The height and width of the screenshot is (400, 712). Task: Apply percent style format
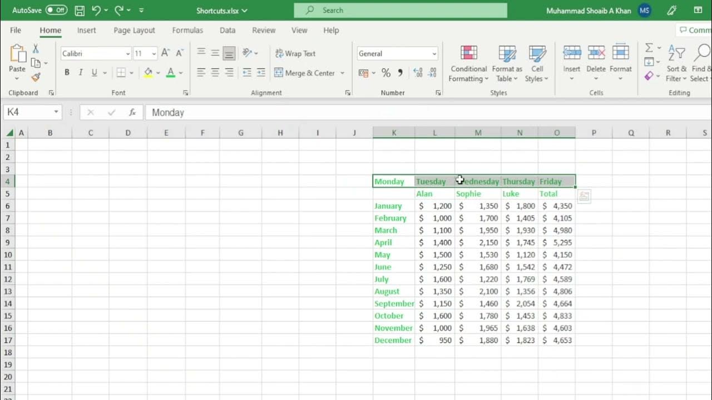pos(385,73)
